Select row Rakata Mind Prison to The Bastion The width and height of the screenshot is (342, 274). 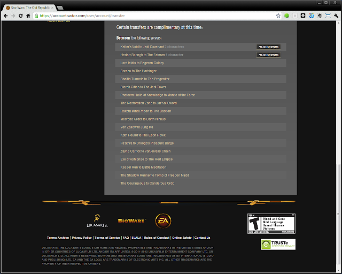[x=200, y=111]
